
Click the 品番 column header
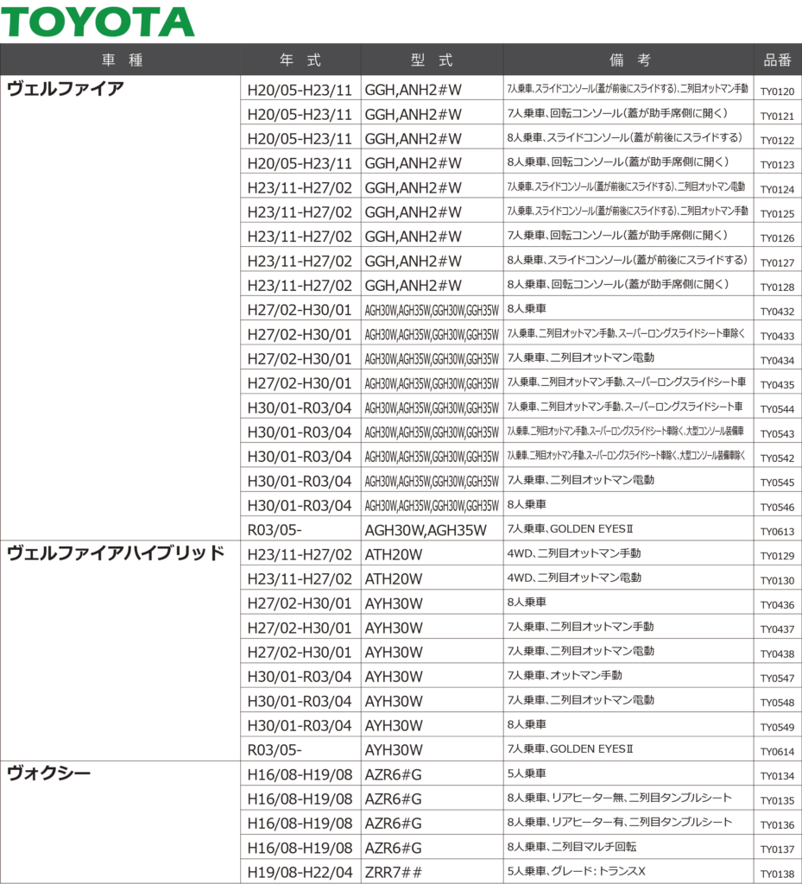point(777,60)
